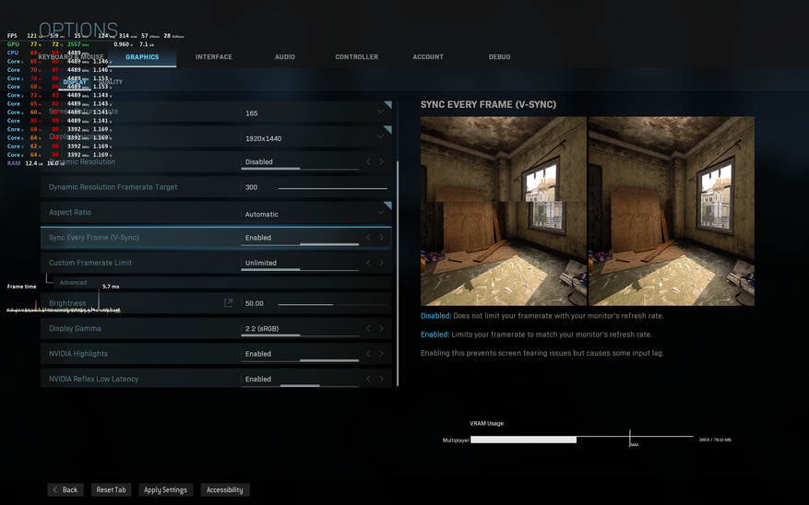The image size is (809, 505).
Task: Click left arrow for Display Gamma
Action: point(368,328)
